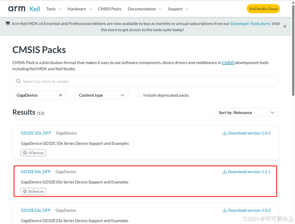Click GigaDevice vendor text beside GD32E23x_DFP
The width and height of the screenshot is (295, 224).
[66, 210]
